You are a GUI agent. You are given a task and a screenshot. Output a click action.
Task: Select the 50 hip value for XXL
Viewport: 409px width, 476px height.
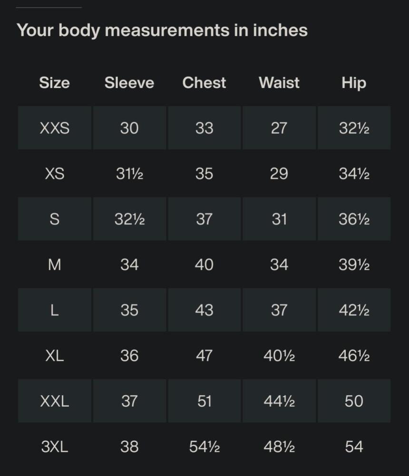tap(354, 401)
